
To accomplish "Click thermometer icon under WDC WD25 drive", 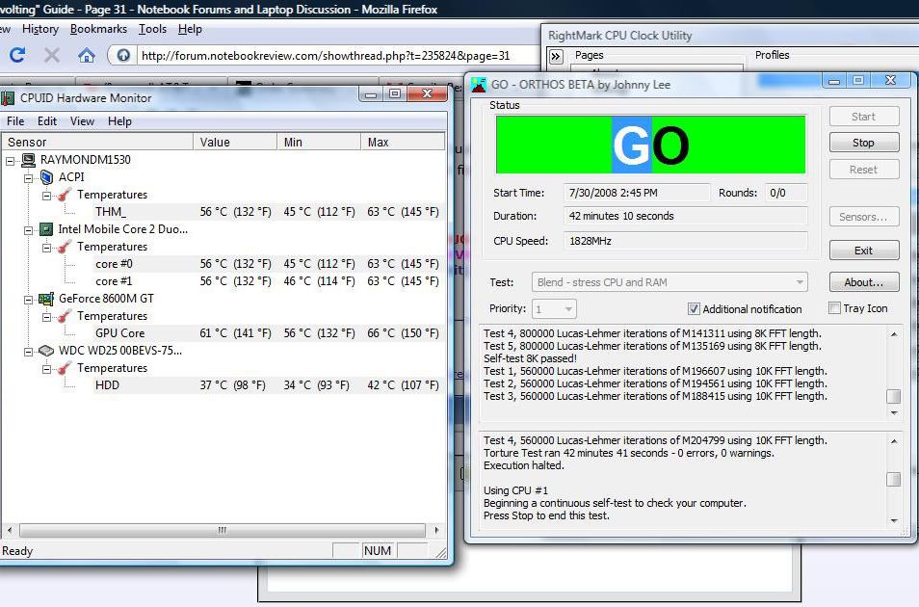I will click(65, 368).
